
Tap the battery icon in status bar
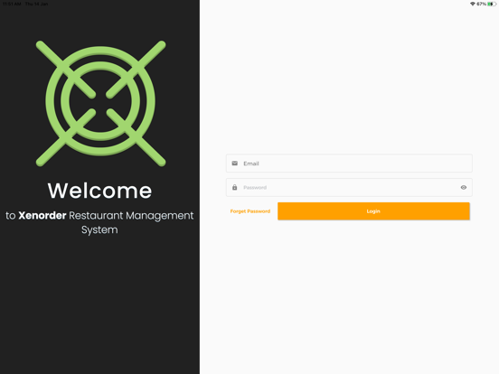(492, 4)
